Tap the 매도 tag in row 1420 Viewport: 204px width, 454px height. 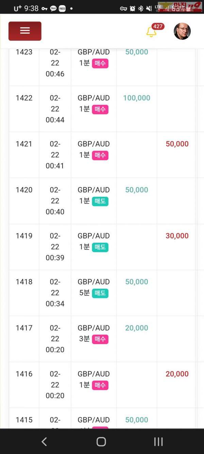pos(100,201)
